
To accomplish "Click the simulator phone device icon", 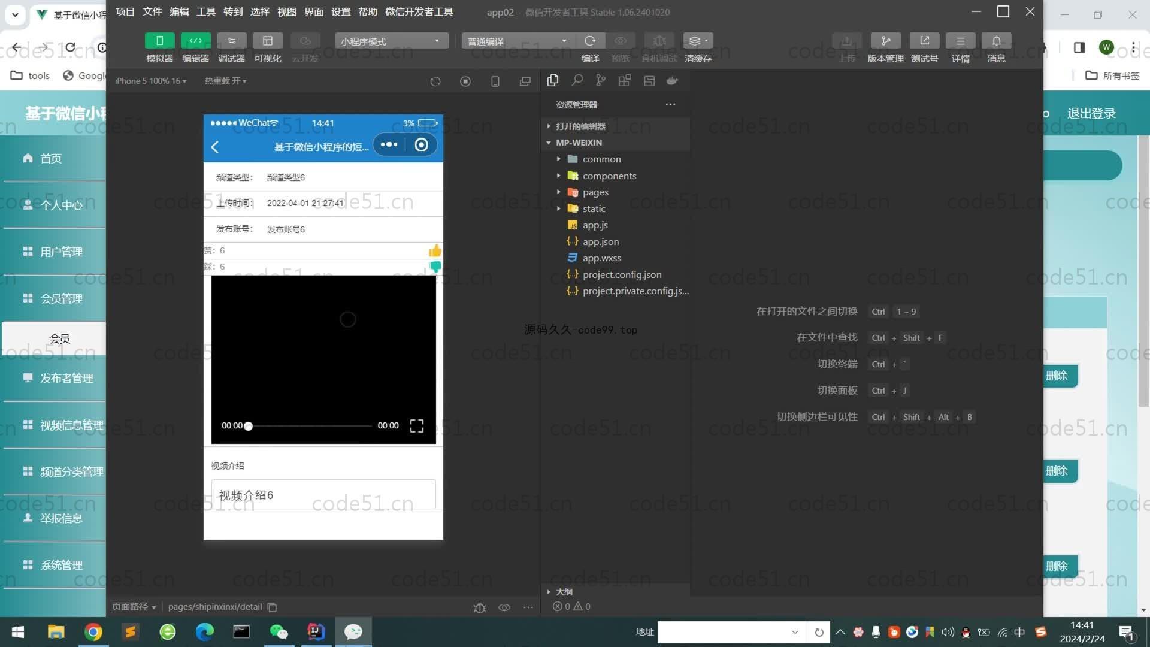I will click(x=495, y=81).
